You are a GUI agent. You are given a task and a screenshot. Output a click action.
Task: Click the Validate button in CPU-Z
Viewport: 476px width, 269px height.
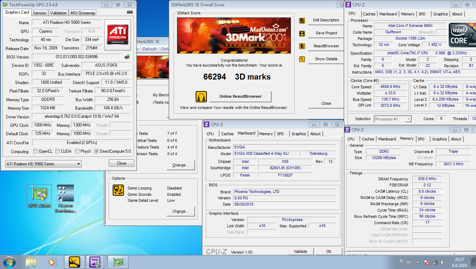[x=301, y=251]
